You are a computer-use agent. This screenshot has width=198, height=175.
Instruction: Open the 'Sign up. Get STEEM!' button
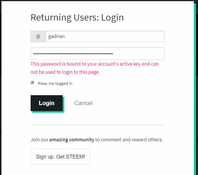point(60,157)
